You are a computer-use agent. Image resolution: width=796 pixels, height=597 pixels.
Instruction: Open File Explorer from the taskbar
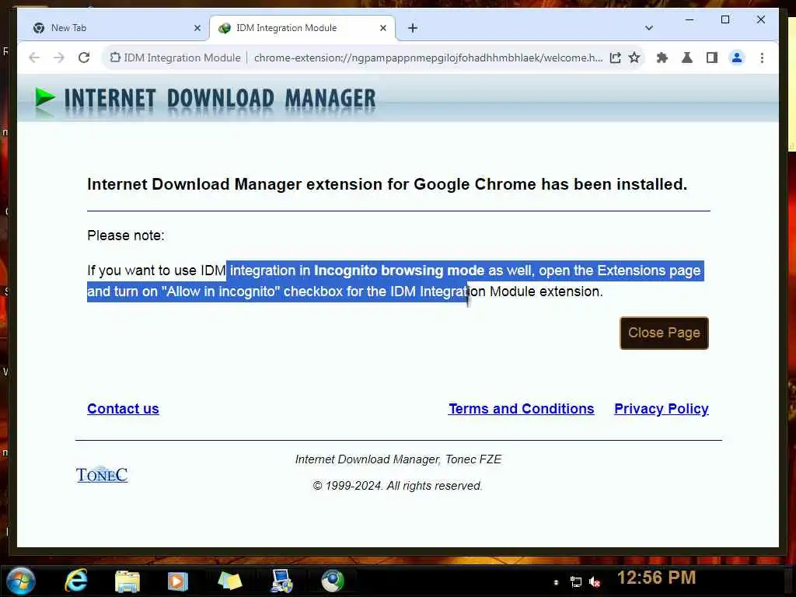(x=127, y=581)
